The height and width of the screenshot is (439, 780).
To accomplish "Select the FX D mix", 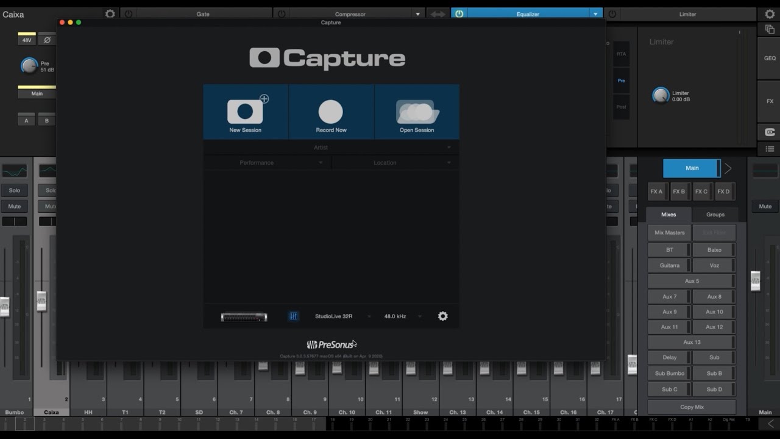I will pos(723,191).
